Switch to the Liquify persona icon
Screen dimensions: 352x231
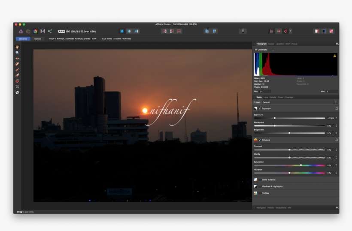point(28,31)
